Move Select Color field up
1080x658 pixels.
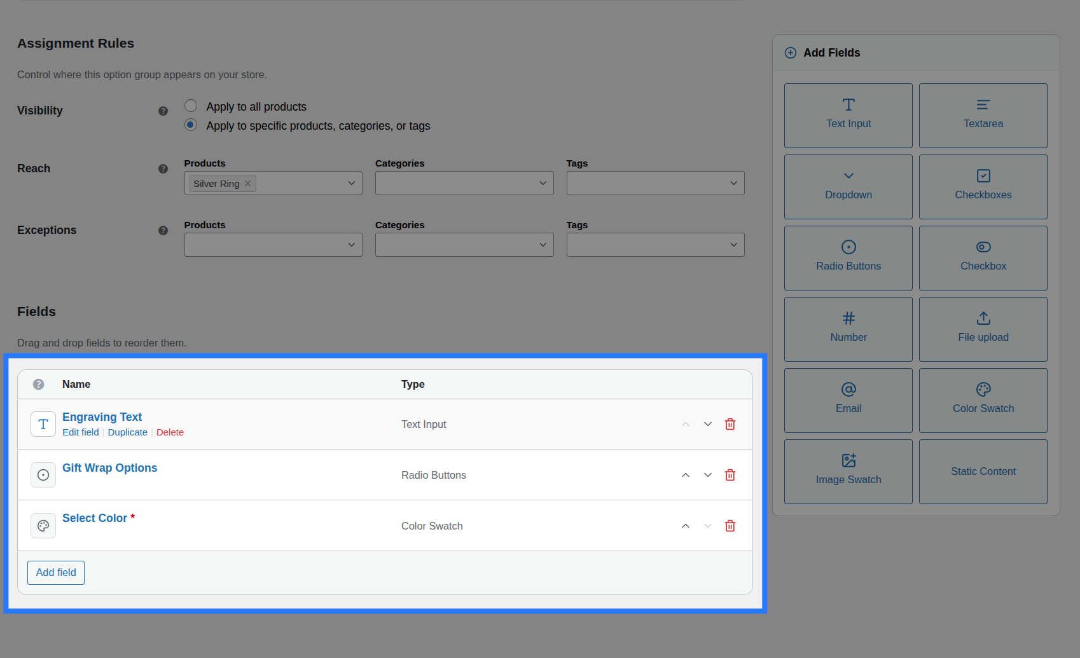point(686,526)
